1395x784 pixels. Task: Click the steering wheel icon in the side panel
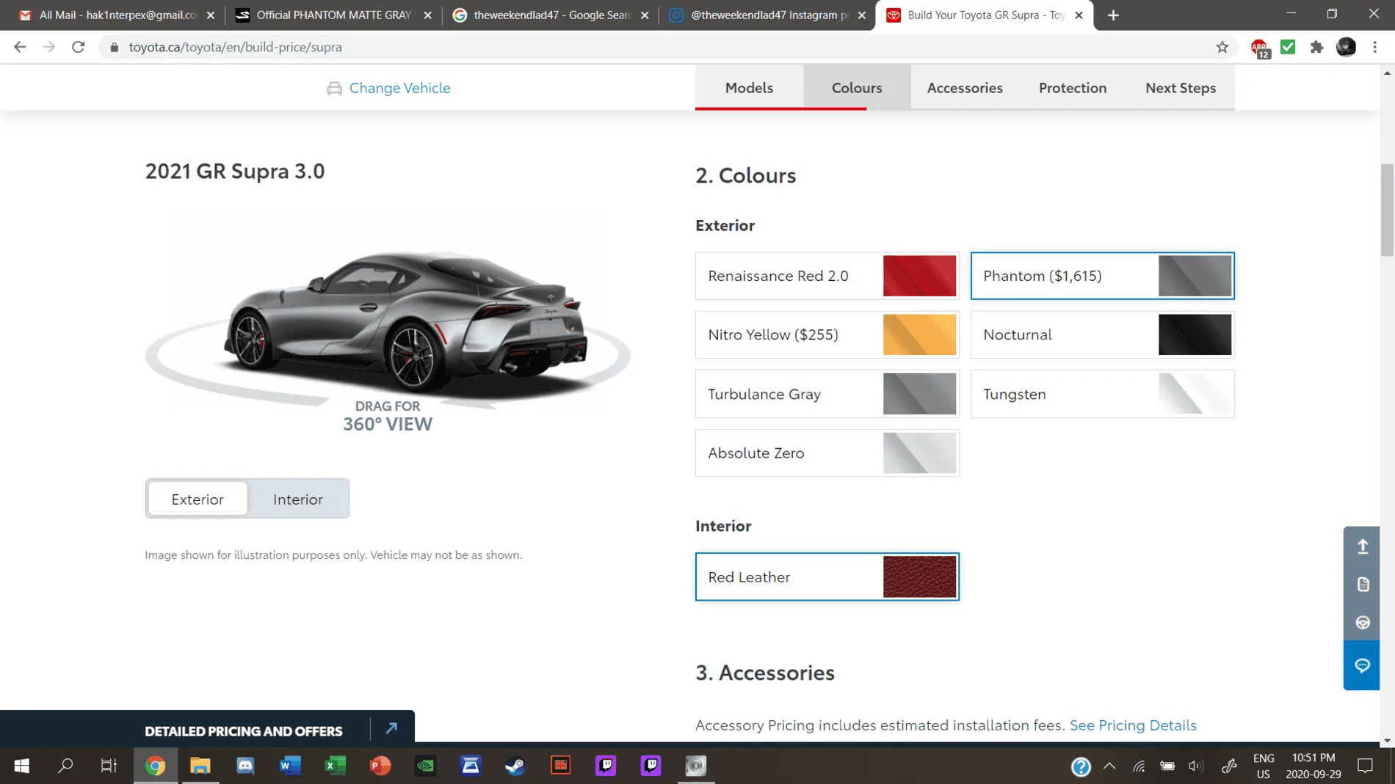click(x=1363, y=623)
